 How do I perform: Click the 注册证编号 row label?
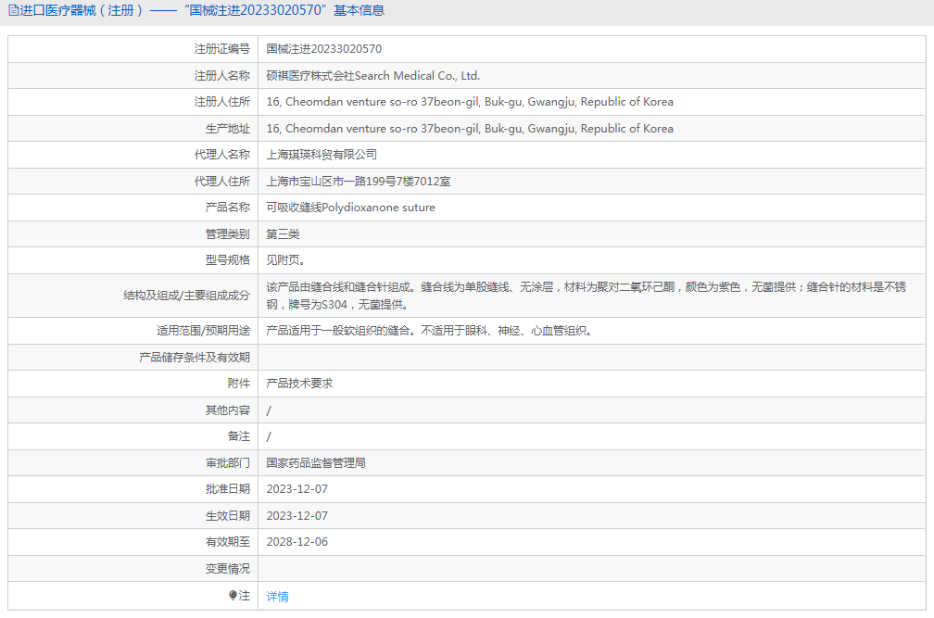point(222,49)
